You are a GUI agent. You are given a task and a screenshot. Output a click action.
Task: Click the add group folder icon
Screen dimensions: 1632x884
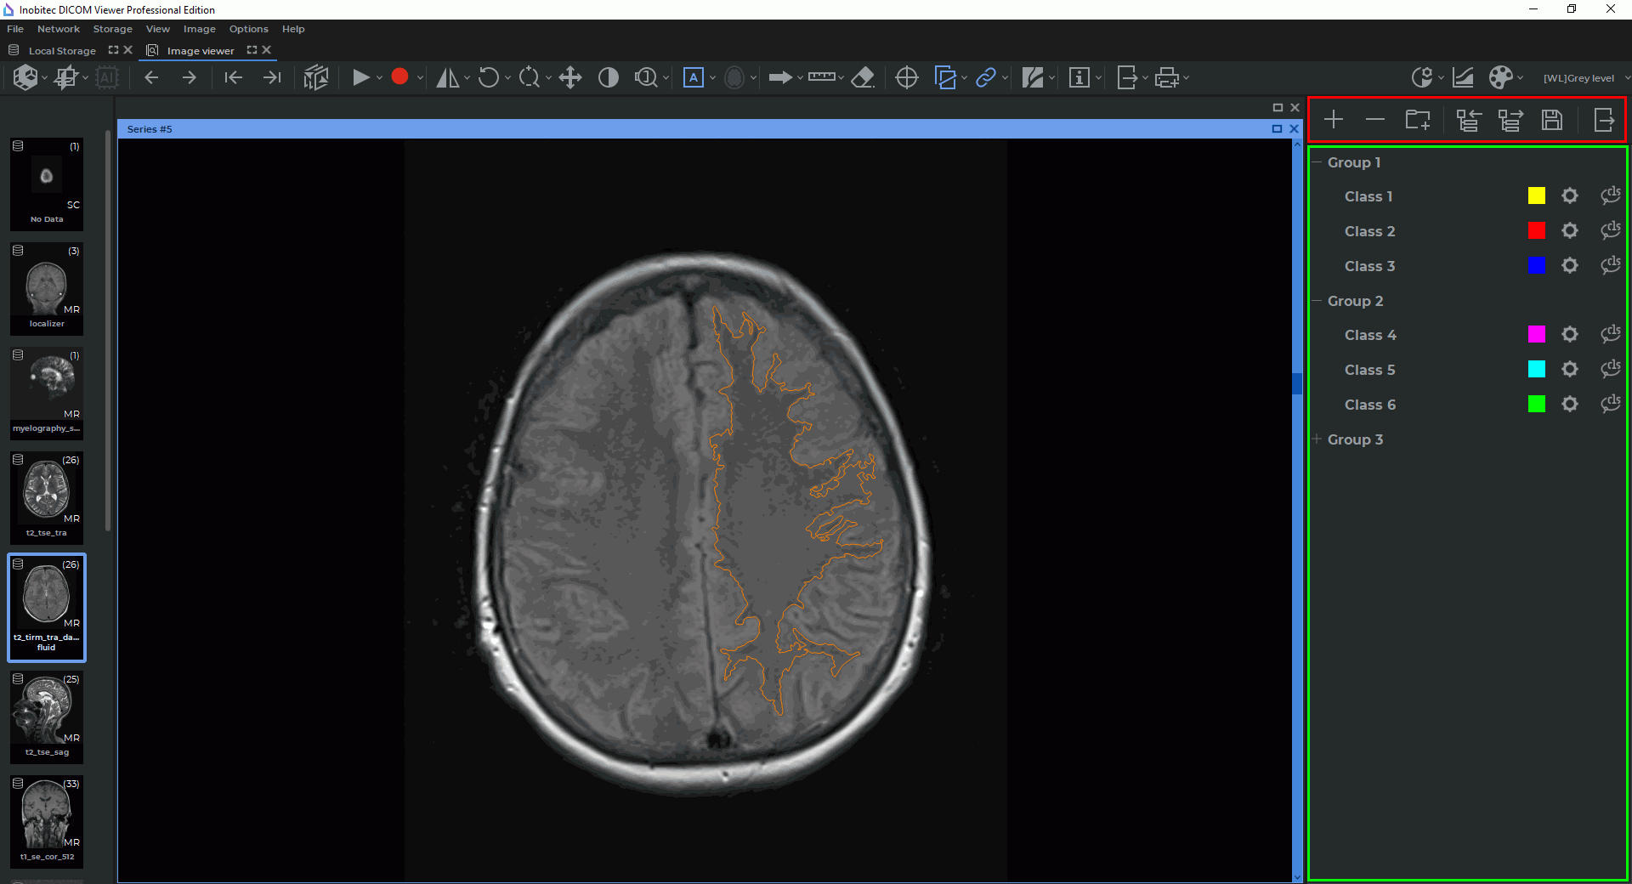pyautogui.click(x=1417, y=120)
